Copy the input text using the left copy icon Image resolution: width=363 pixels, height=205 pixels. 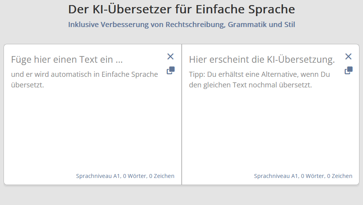pyautogui.click(x=170, y=71)
